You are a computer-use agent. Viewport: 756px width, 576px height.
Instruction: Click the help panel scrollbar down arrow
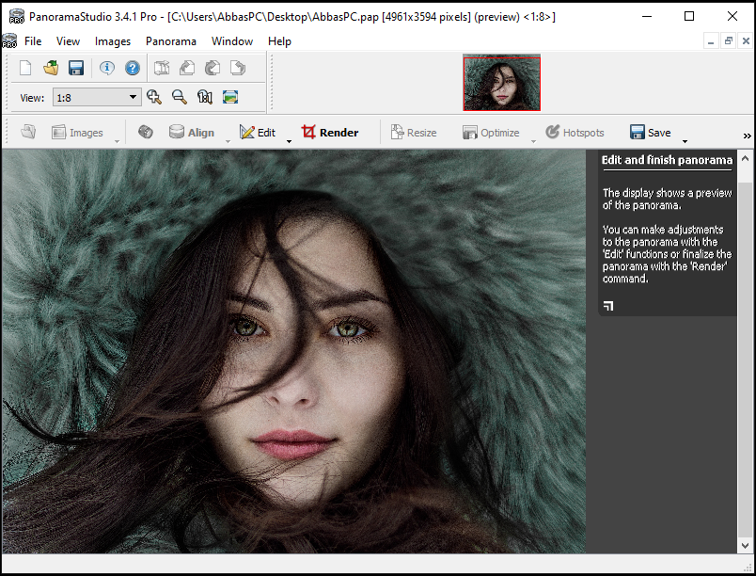point(745,546)
